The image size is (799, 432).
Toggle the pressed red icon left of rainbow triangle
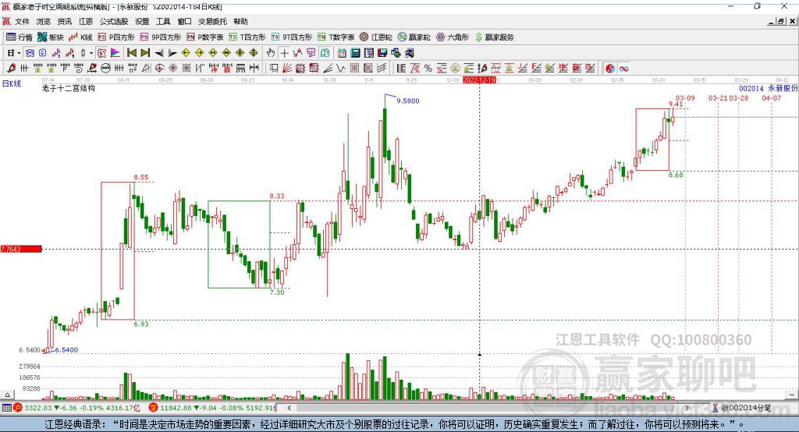pos(101,53)
